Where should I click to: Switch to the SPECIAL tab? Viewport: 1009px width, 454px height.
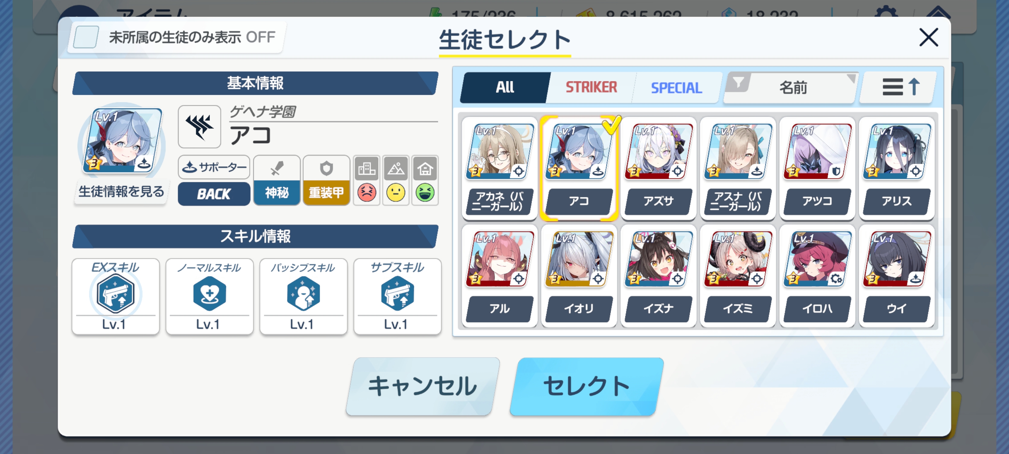coord(676,87)
